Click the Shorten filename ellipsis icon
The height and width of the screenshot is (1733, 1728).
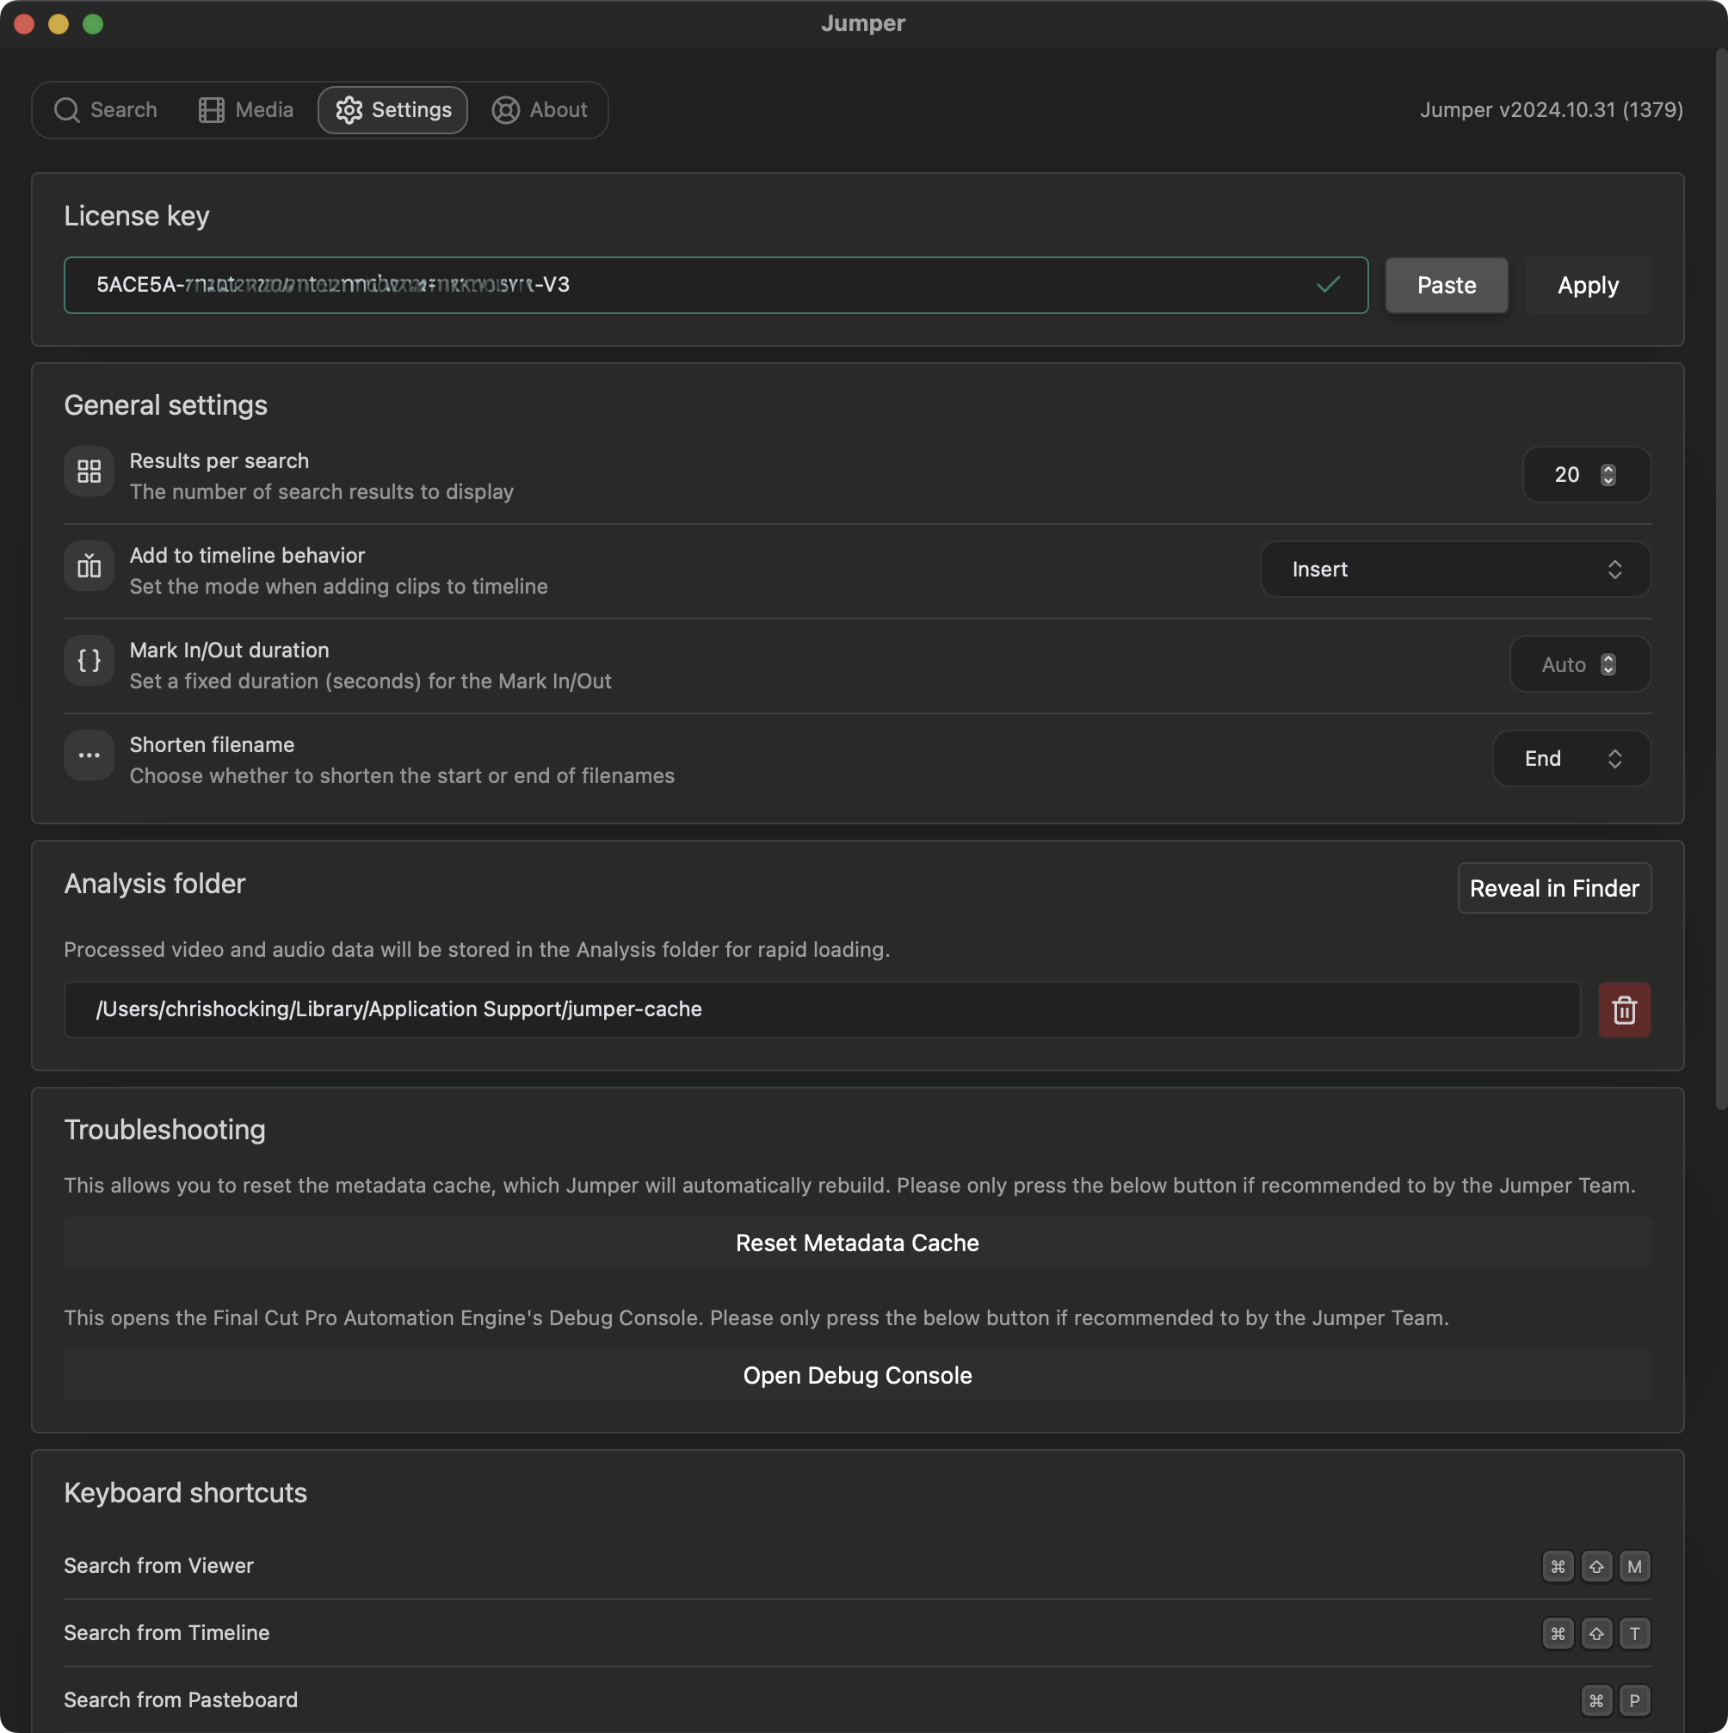click(89, 755)
